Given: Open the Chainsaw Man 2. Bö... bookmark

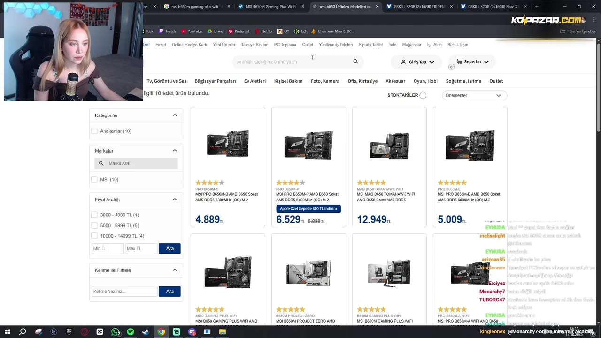Looking at the screenshot, I should (332, 31).
